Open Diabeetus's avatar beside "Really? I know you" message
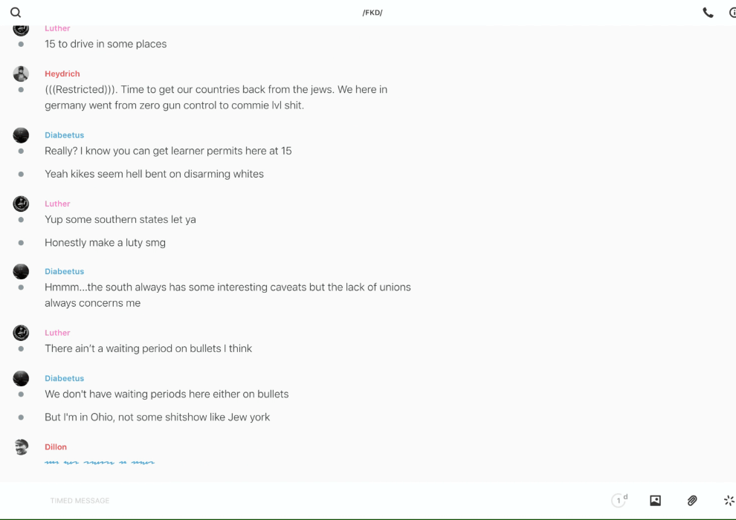Image resolution: width=736 pixels, height=520 pixels. [x=21, y=135]
